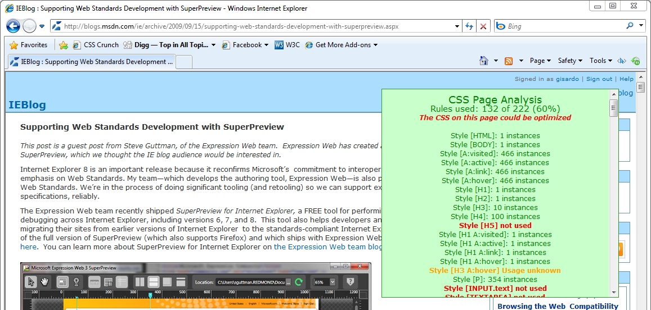
Task: Select the 'Style [HTML]: 1 instances' row
Action: (x=495, y=136)
